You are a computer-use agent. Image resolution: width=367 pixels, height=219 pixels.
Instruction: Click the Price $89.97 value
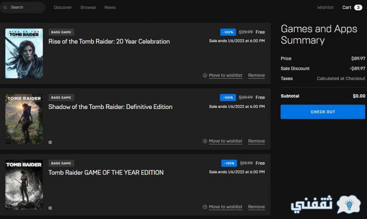(358, 58)
